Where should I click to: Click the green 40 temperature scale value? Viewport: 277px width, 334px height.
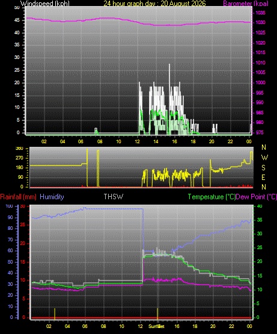pyautogui.click(x=260, y=206)
